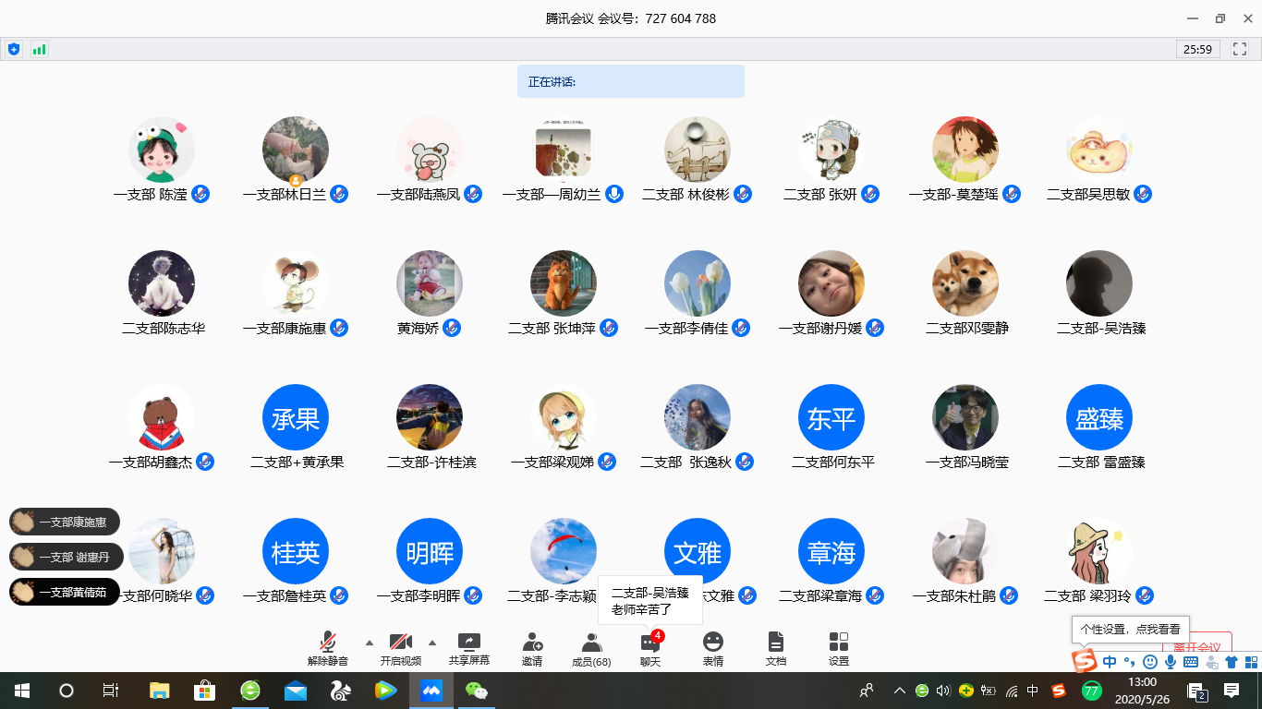1262x709 pixels.
Task: Open the meeting 设置 settings
Action: (839, 649)
